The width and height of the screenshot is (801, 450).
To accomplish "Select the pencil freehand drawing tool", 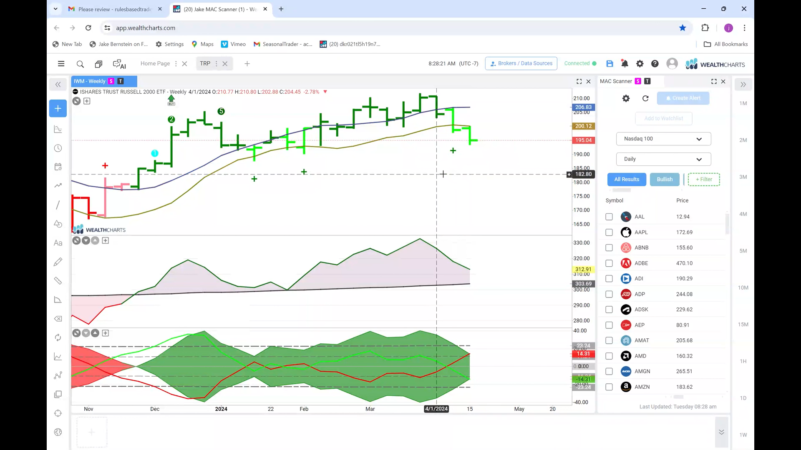I will tap(58, 262).
